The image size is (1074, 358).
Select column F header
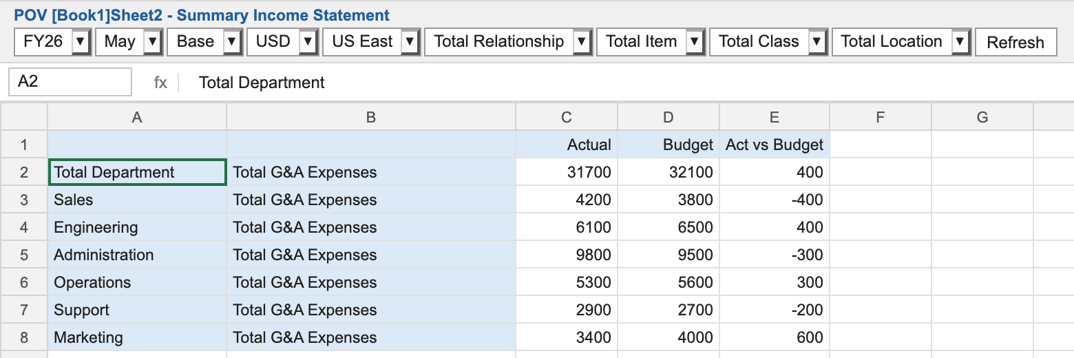click(881, 117)
